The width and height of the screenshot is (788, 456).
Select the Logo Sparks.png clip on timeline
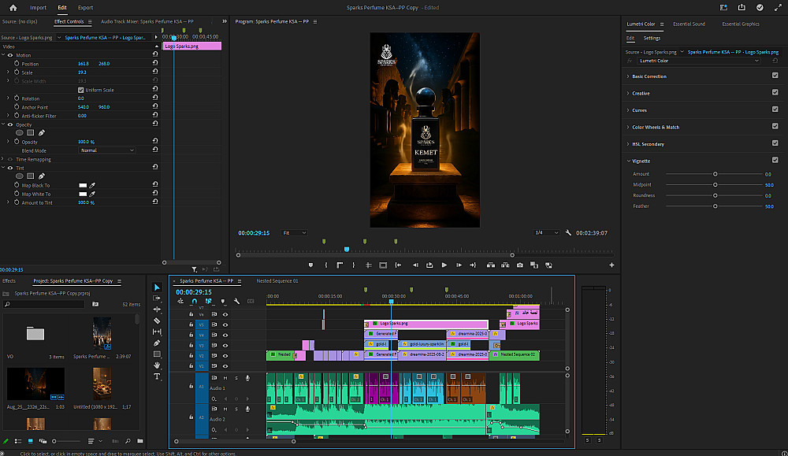point(426,324)
